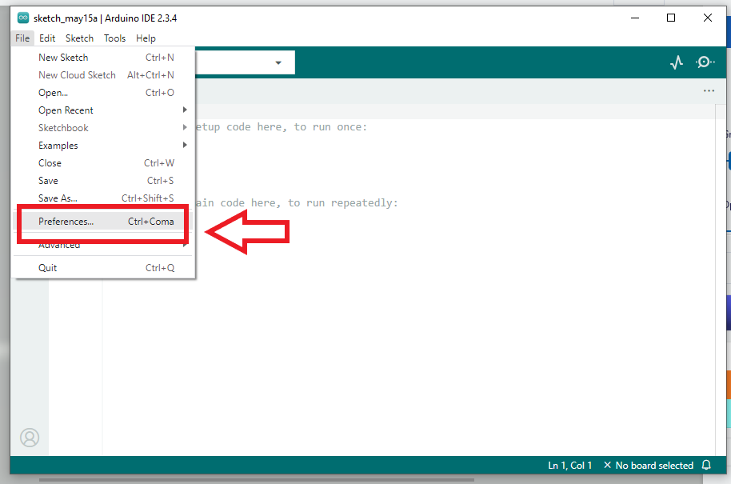Open the Serial Plotter icon
This screenshot has height=484, width=731.
(x=677, y=62)
